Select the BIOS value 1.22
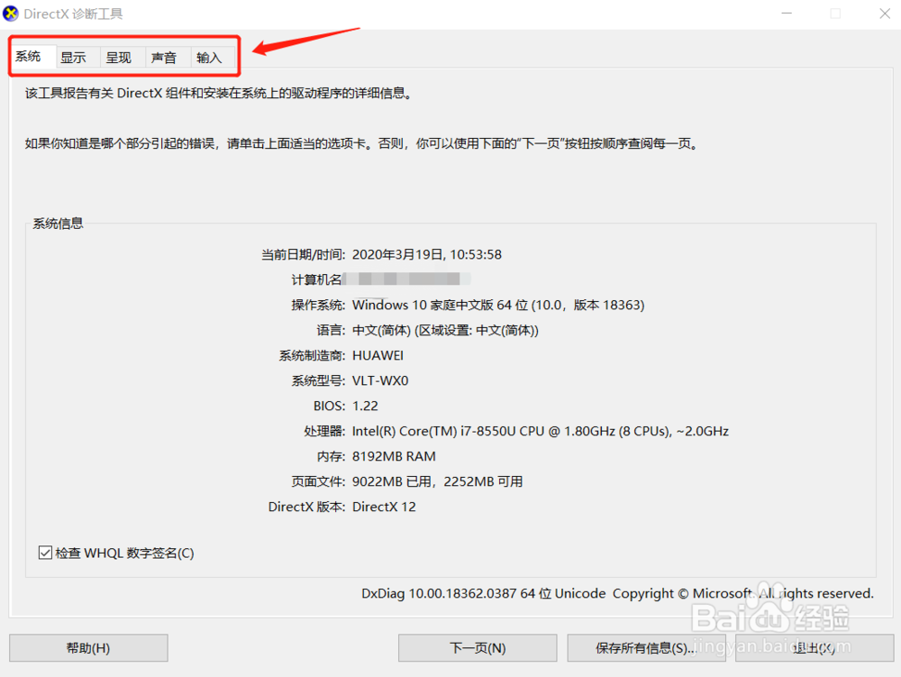Image resolution: width=901 pixels, height=677 pixels. pos(365,407)
